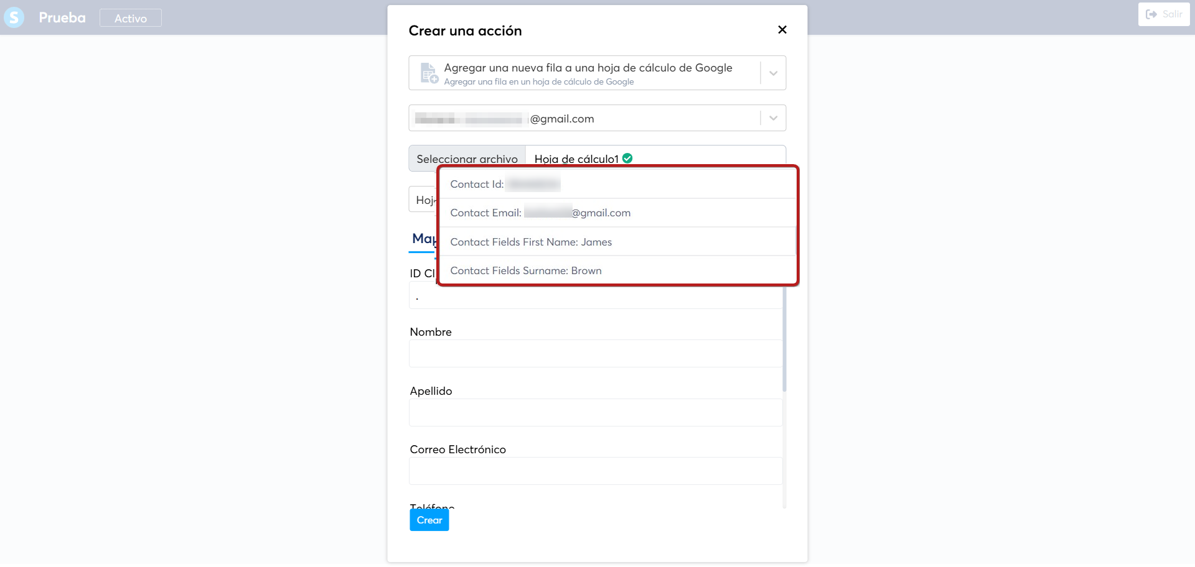1195x567 pixels.
Task: Click the Nombre input field
Action: [x=596, y=353]
